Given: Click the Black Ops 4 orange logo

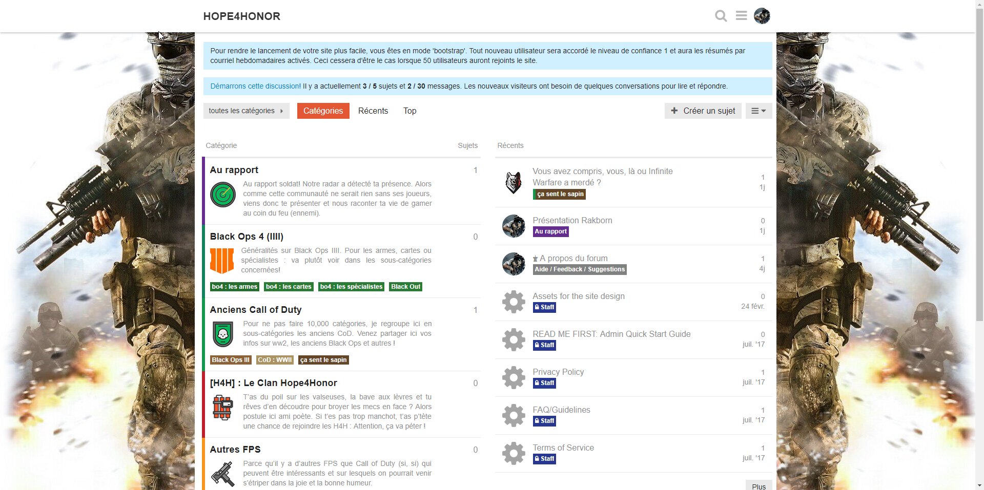Looking at the screenshot, I should (x=222, y=261).
